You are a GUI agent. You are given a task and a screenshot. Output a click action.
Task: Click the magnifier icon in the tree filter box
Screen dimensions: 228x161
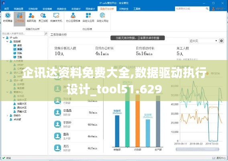[46, 34]
